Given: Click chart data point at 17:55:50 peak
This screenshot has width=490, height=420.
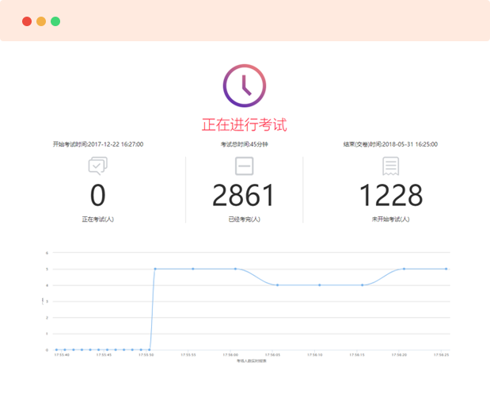Looking at the screenshot, I should [x=155, y=269].
